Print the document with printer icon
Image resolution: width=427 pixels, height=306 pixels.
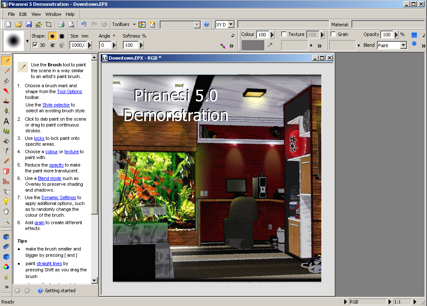(x=61, y=25)
